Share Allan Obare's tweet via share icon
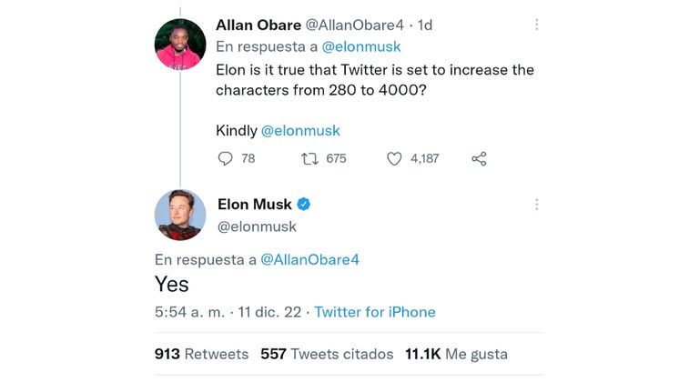Viewport: 699px width, 392px height. (480, 158)
